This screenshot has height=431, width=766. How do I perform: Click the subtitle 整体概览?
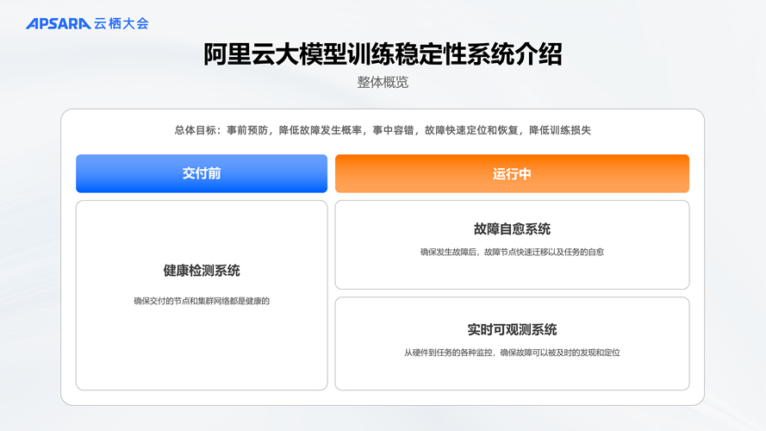pyautogui.click(x=383, y=82)
